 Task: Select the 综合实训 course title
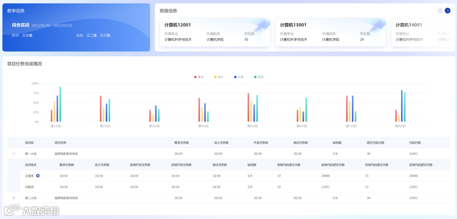coord(21,25)
